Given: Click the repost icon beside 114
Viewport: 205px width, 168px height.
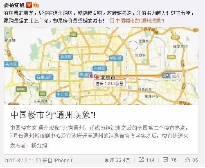Looking at the screenshot, I should pyautogui.click(x=141, y=159).
